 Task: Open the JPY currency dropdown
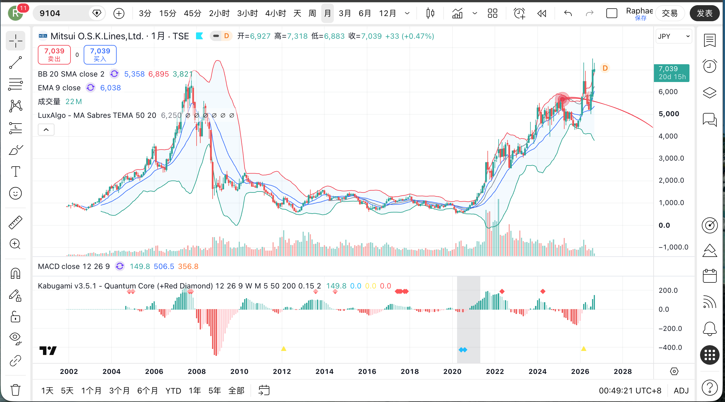[x=674, y=36]
